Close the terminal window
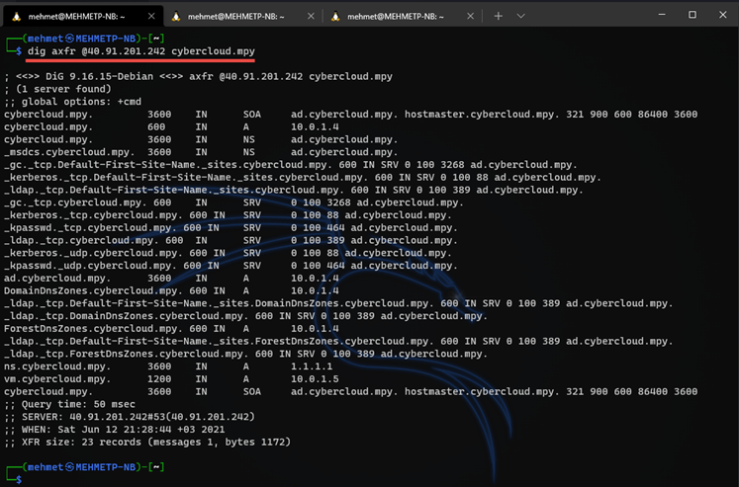Image resolution: width=739 pixels, height=487 pixels. [x=721, y=15]
